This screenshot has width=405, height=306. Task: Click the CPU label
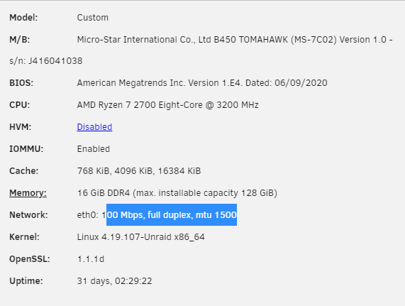click(x=20, y=105)
